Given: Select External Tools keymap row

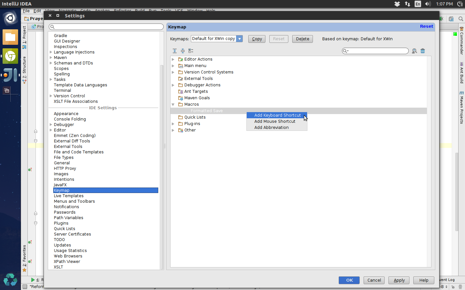Looking at the screenshot, I should [x=199, y=79].
